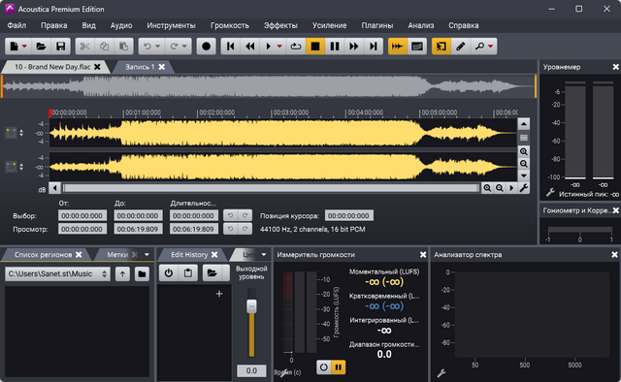
Task: Close the Анализатор спектра panel
Action: coord(614,255)
